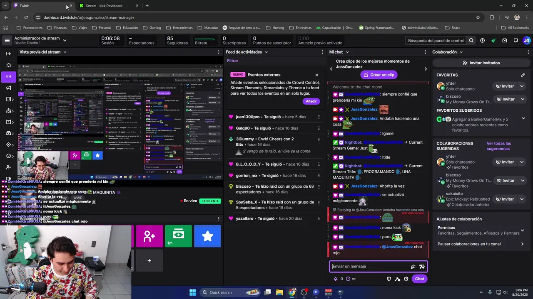Viewport: 533px width, 299px height.
Task: Expand the Permisos section chevron
Action: [522, 230]
